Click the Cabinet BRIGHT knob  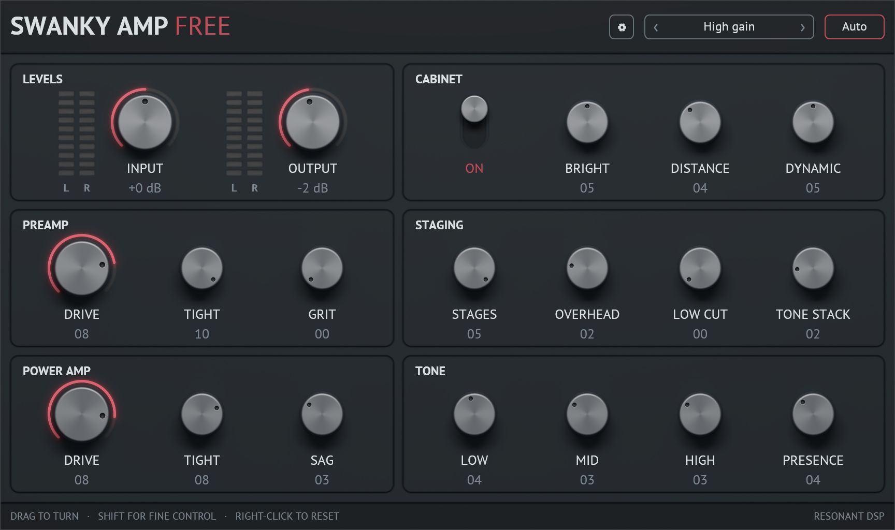point(587,122)
